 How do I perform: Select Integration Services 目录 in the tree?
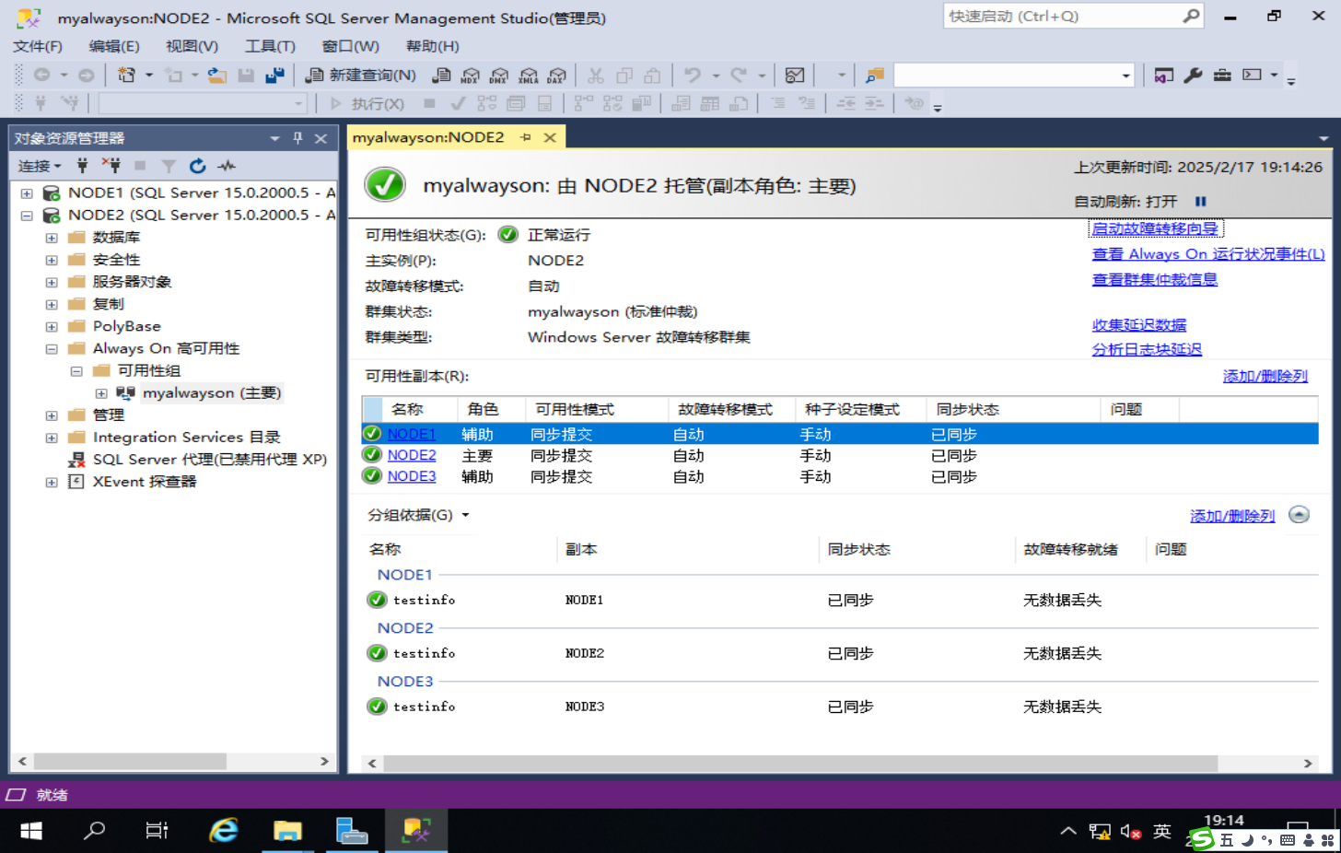coord(186,438)
